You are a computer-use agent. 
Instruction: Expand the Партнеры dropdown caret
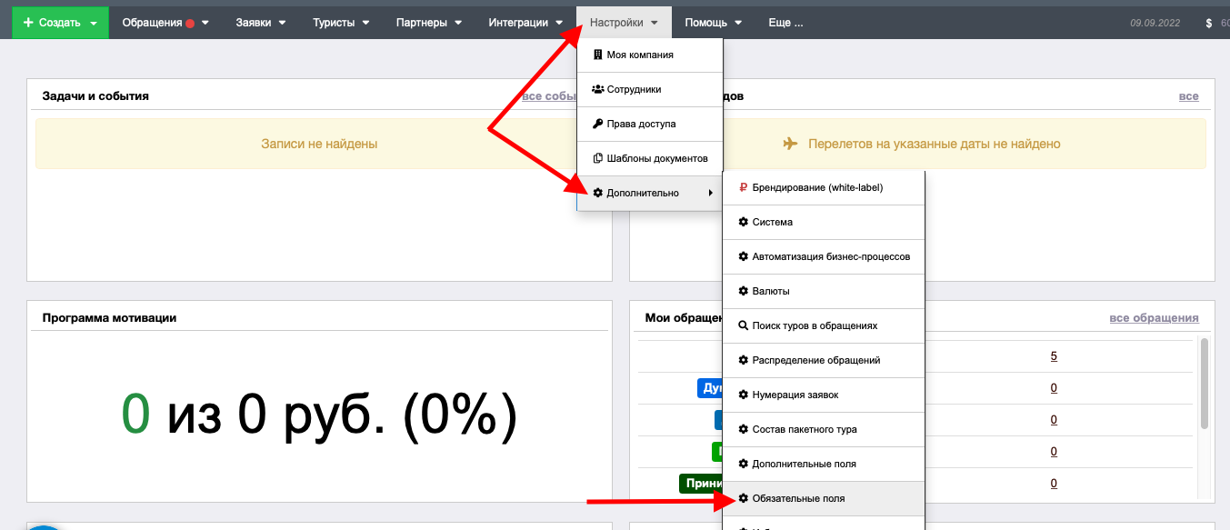457,23
